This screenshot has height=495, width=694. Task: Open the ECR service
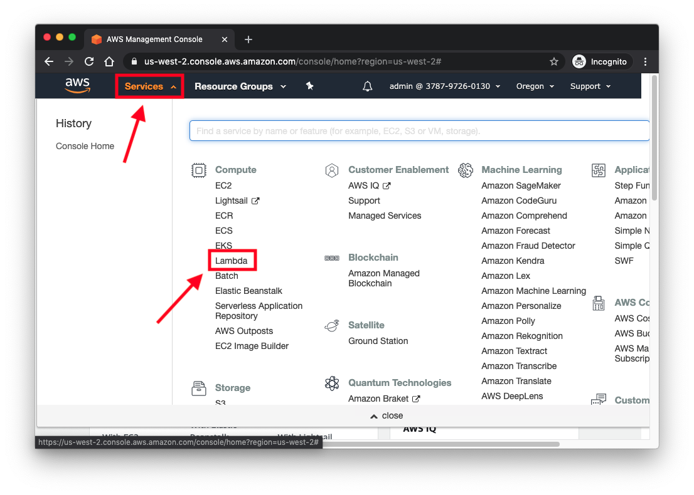point(224,216)
